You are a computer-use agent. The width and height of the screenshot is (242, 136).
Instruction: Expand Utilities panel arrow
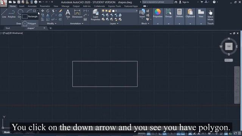pyautogui.click(x=179, y=24)
